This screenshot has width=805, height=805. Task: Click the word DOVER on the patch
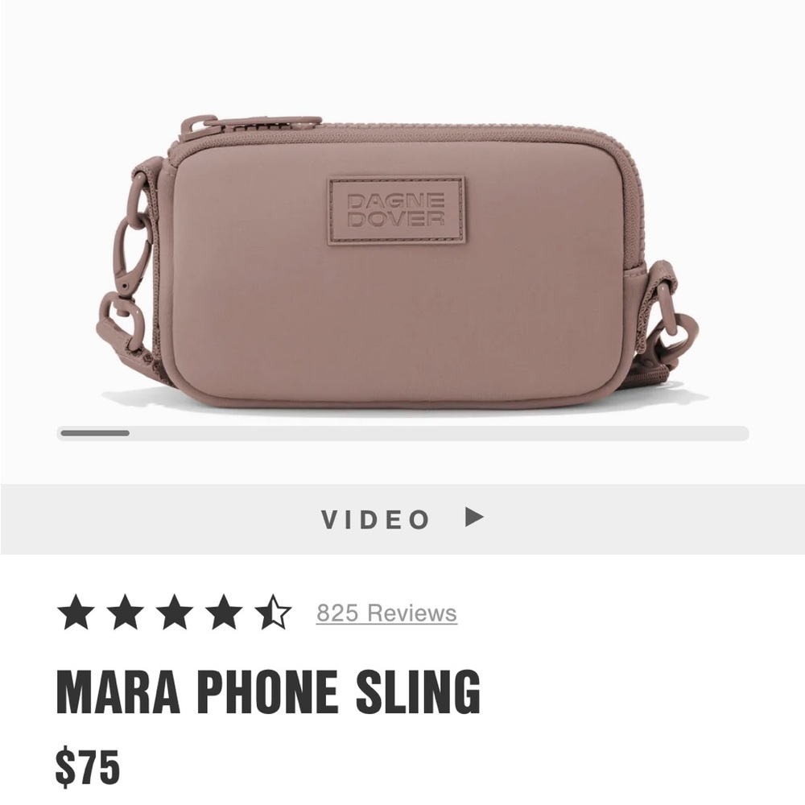pyautogui.click(x=396, y=219)
